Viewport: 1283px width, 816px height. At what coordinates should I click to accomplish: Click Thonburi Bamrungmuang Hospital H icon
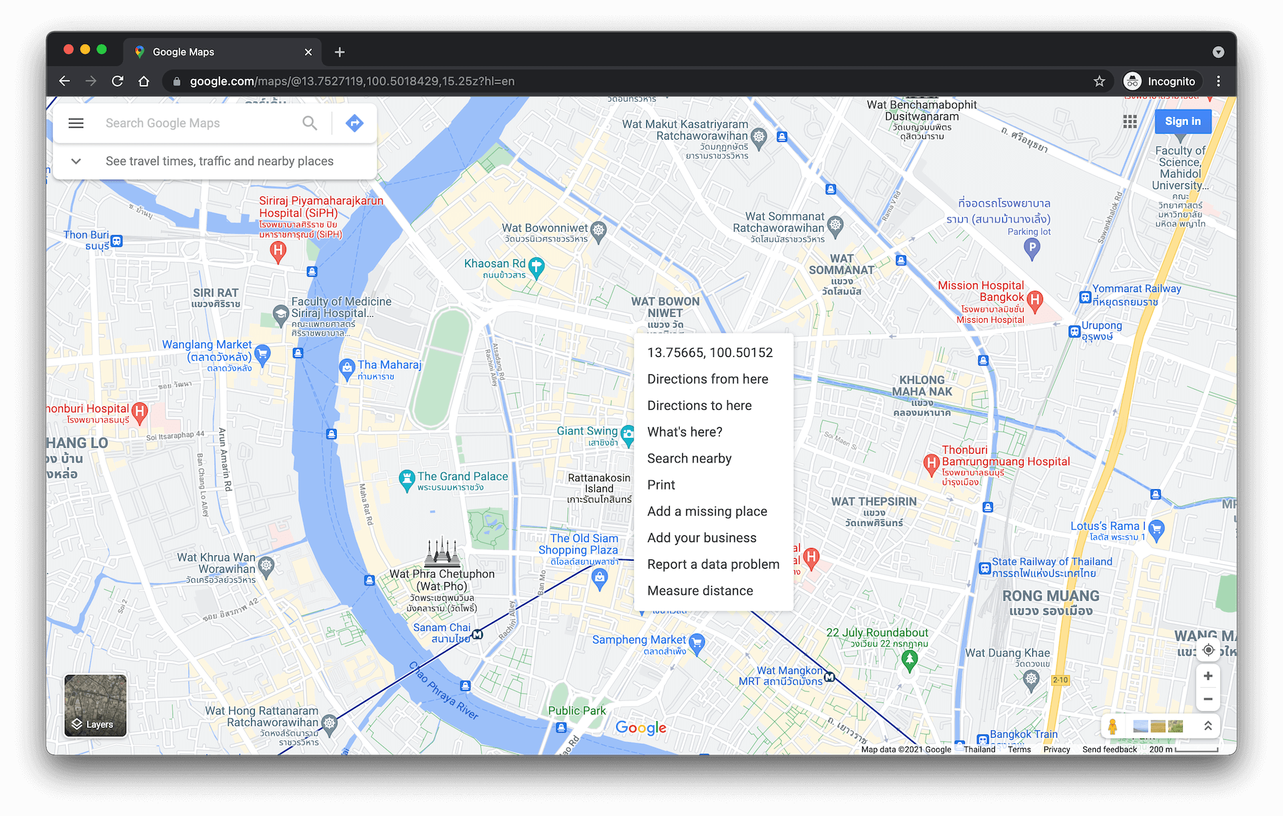click(931, 464)
